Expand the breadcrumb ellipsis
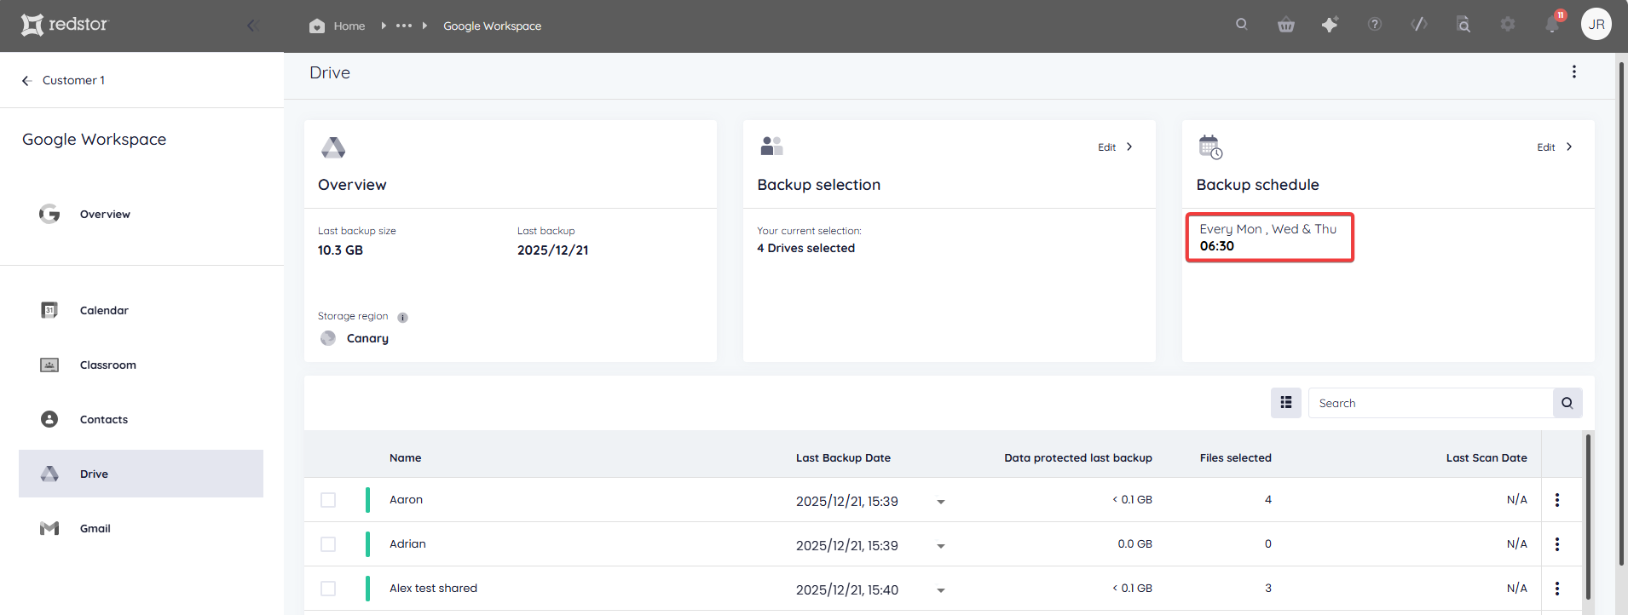1628x615 pixels. [x=404, y=26]
